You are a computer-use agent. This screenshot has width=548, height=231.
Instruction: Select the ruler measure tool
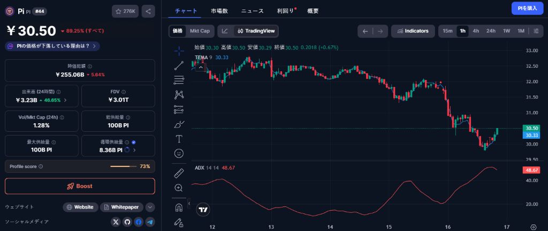[x=179, y=173]
